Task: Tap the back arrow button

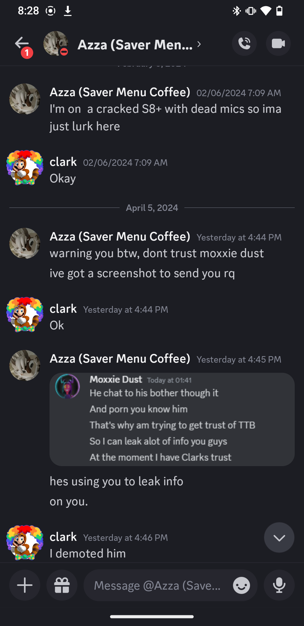Action: point(22,44)
